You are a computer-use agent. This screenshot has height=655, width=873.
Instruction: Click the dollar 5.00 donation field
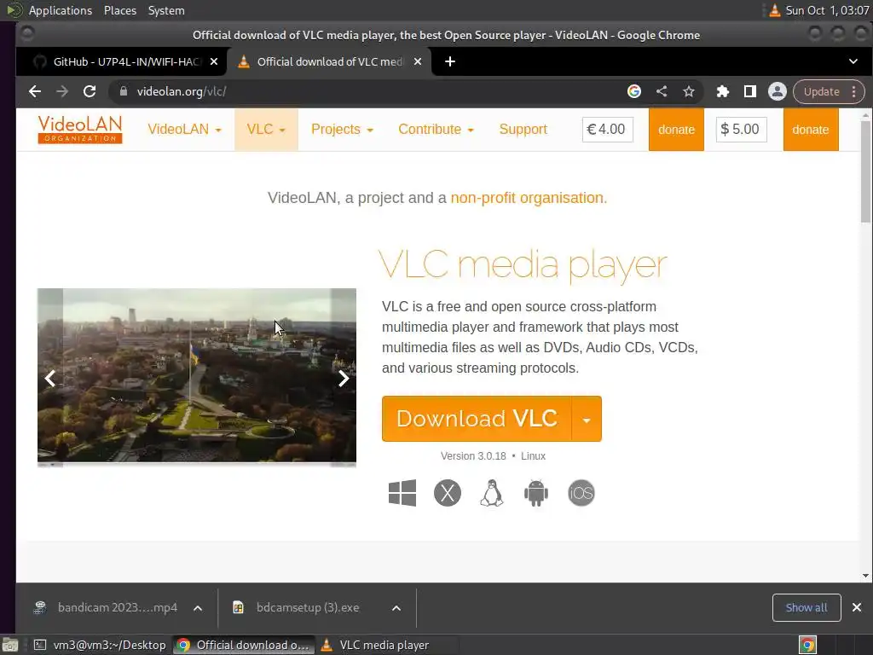pyautogui.click(x=741, y=130)
